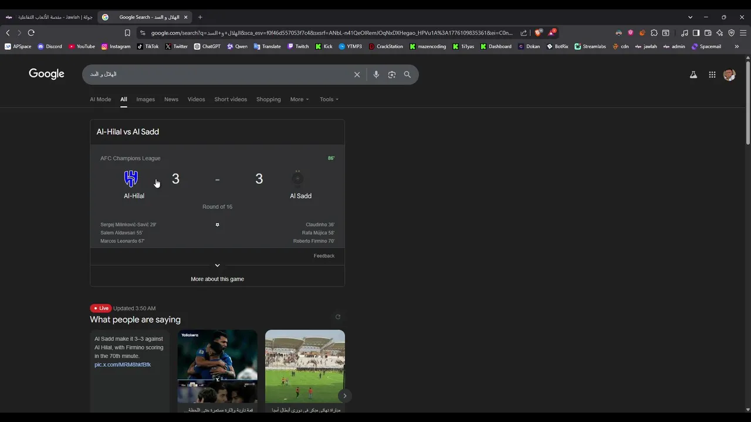The height and width of the screenshot is (422, 751).
Task: Expand match details with the chevron
Action: pos(217,266)
